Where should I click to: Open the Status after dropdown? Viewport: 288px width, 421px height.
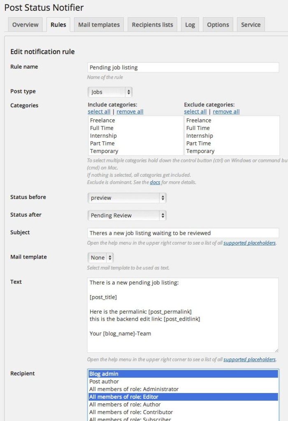click(x=126, y=215)
